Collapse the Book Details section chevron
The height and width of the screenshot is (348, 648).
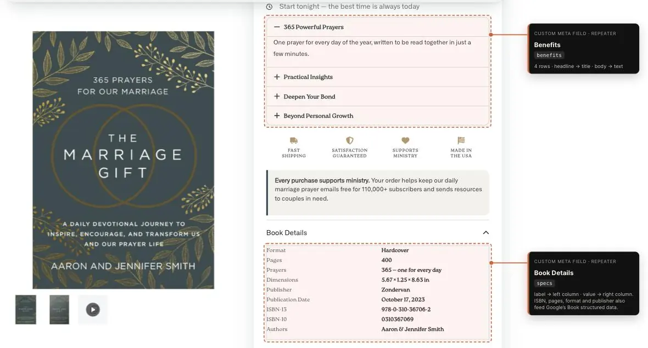[485, 232]
